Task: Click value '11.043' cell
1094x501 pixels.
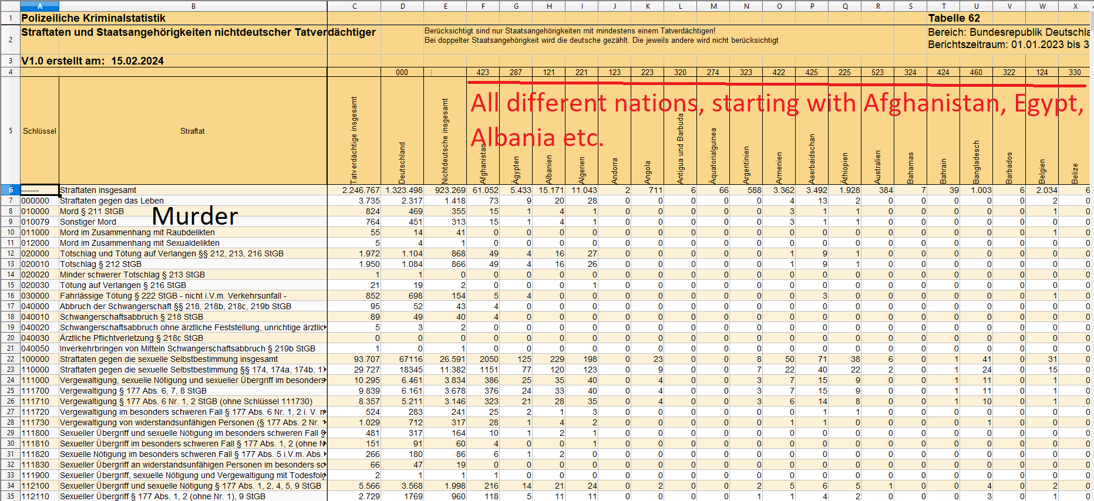Action: (581, 190)
